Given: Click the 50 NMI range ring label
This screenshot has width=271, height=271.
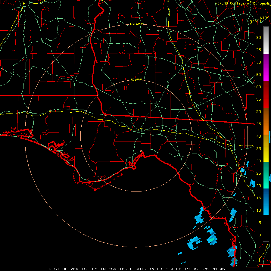Looking at the screenshot, I should [x=136, y=80].
